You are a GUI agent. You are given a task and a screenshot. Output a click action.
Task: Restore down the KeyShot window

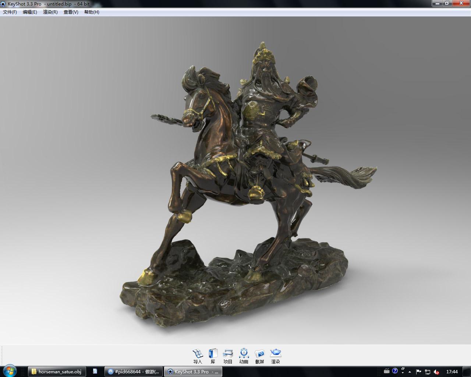pos(447,3)
